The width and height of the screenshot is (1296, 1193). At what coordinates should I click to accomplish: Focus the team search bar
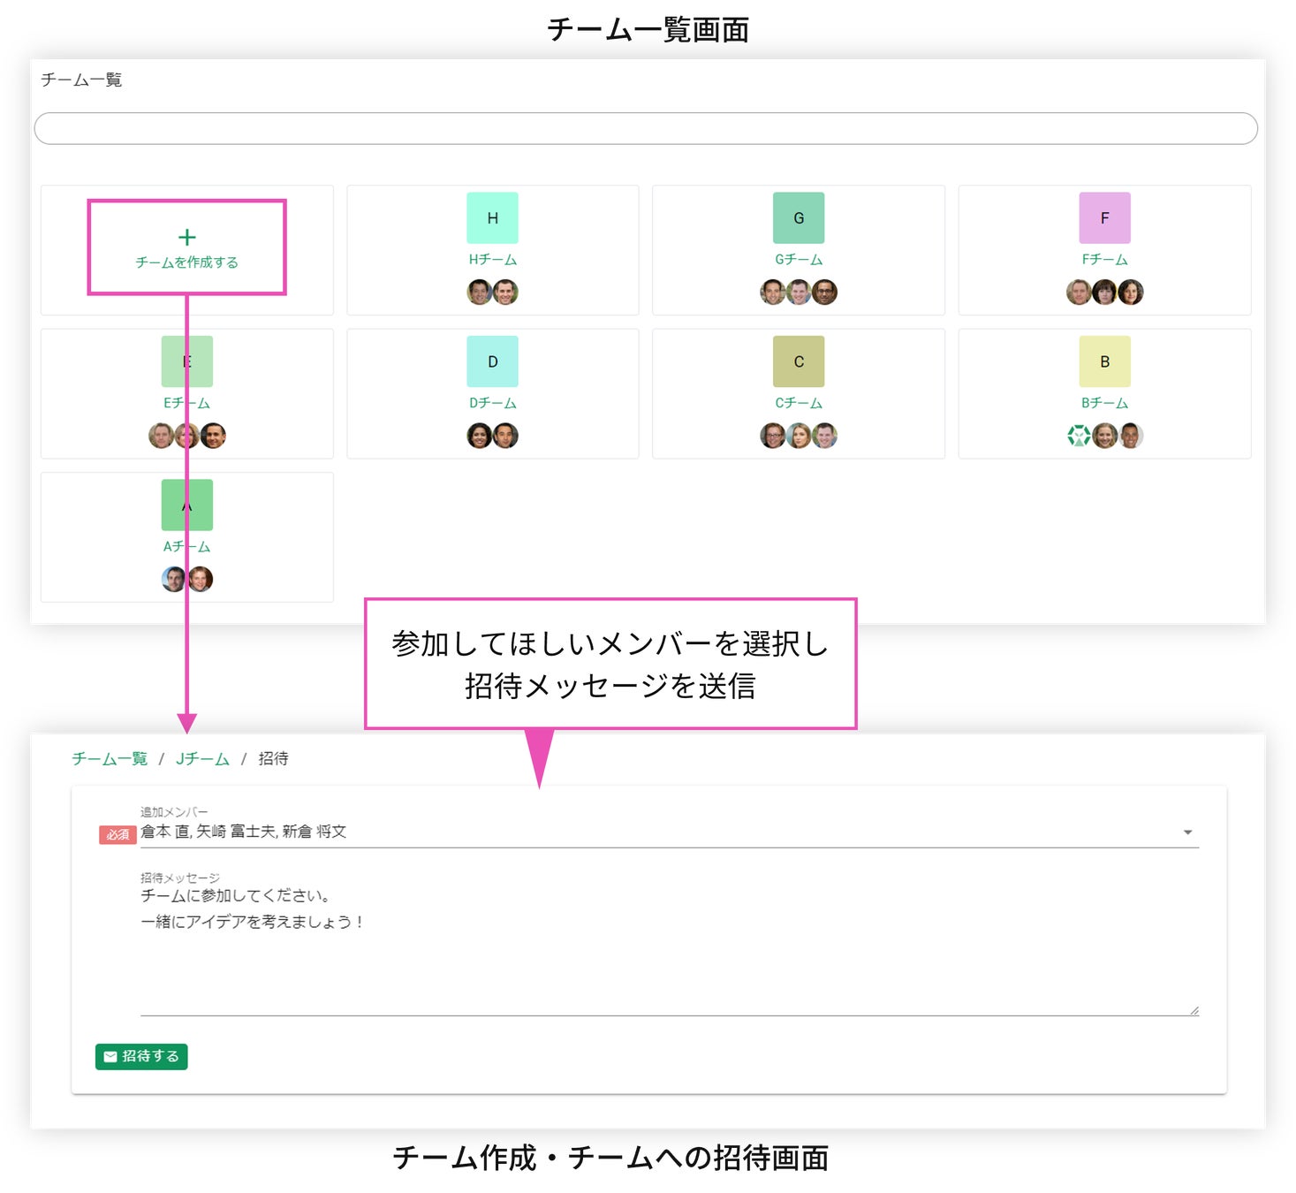coord(645,128)
